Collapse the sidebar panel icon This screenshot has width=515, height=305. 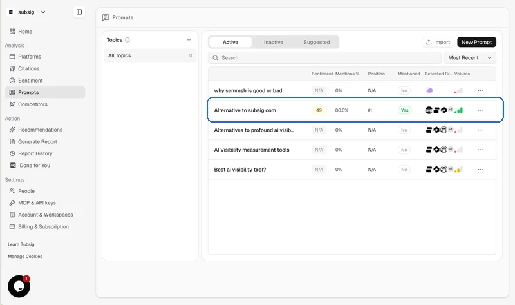79,12
